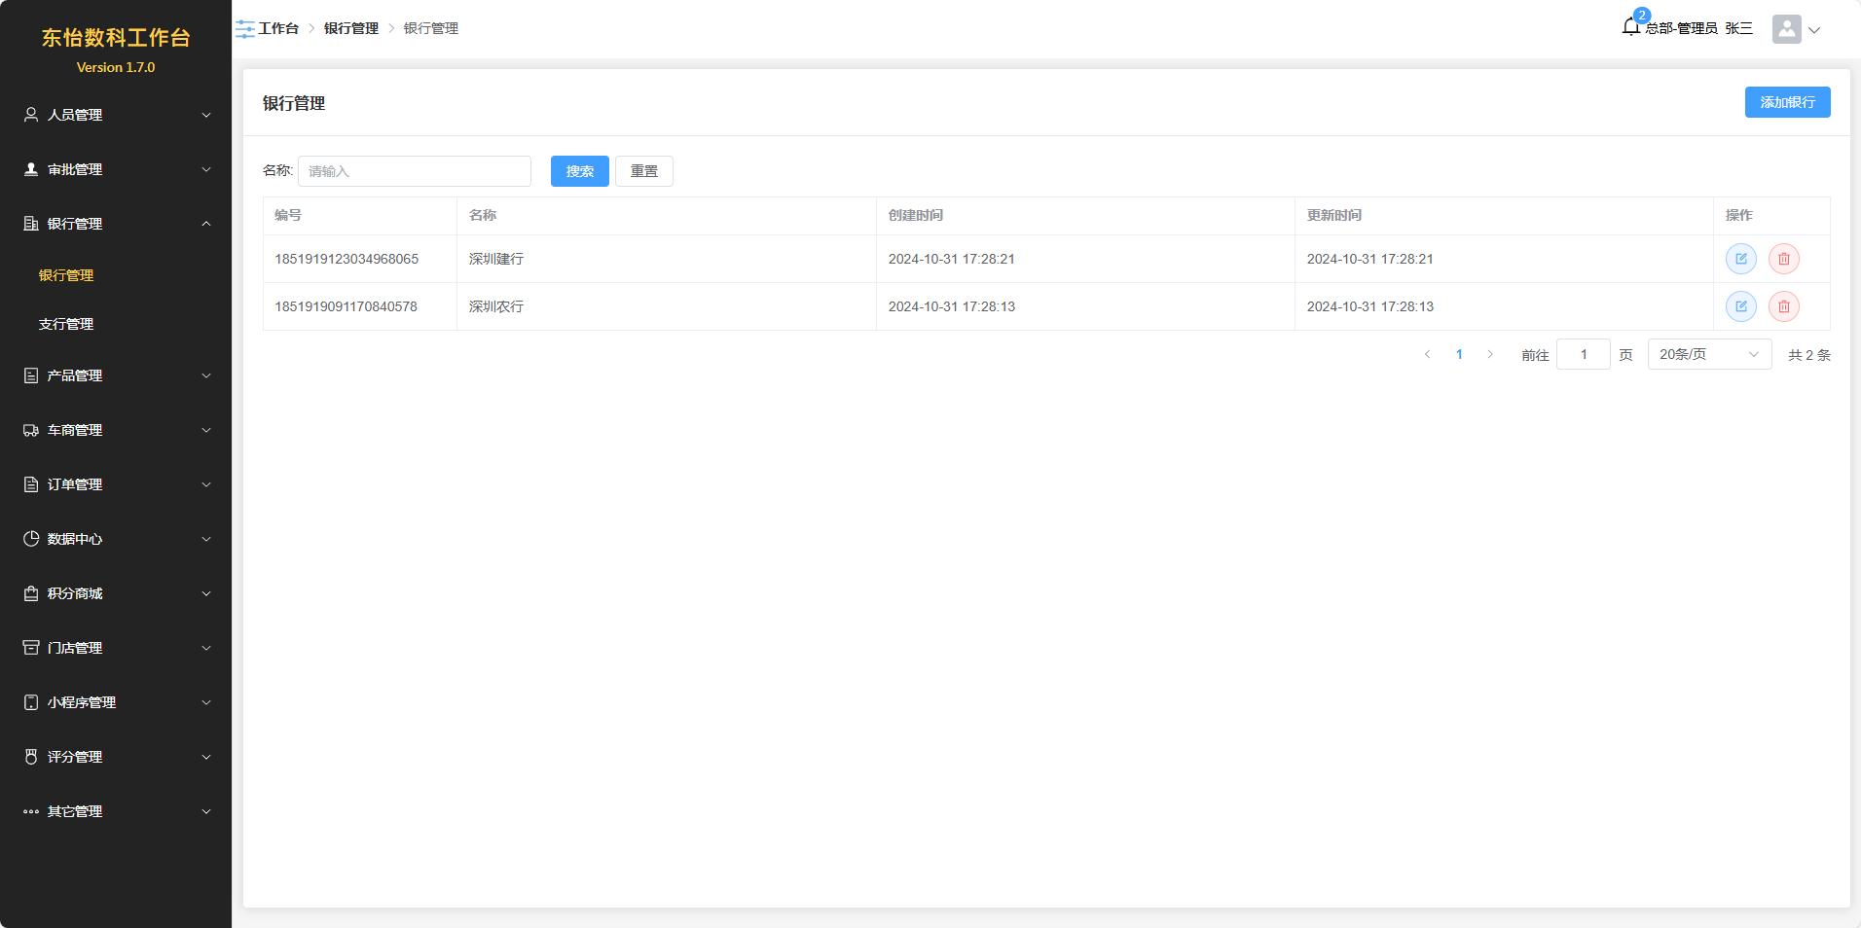Screen dimensions: 1861x928
Task: Delete the 深圳建行 bank row
Action: (1783, 259)
